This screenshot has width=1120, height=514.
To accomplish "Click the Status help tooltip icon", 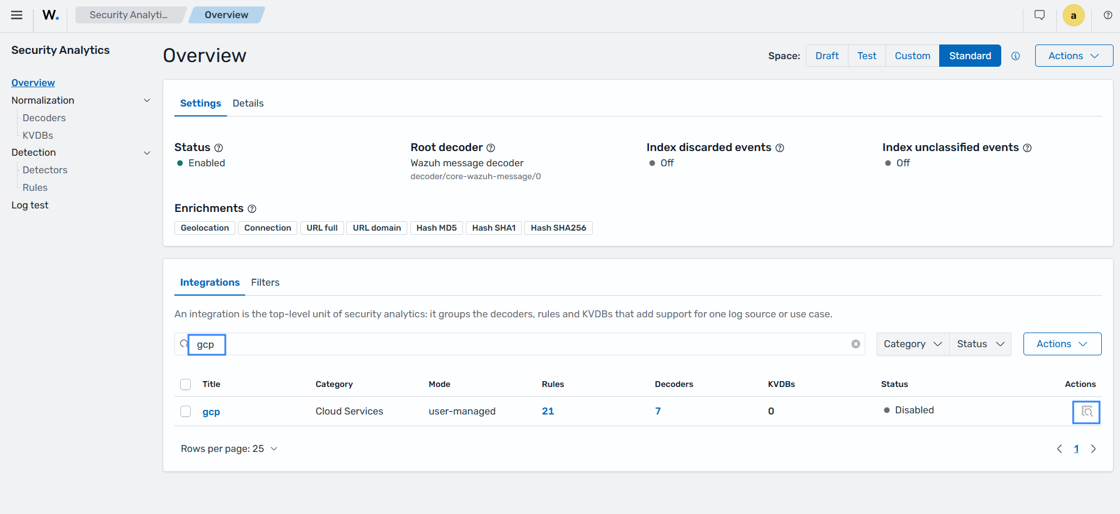I will click(219, 148).
